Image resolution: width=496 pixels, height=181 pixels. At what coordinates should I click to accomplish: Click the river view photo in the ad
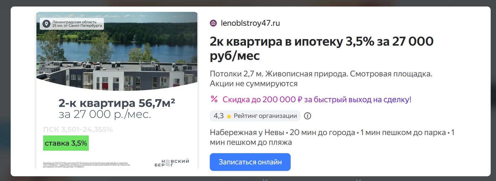click(x=117, y=53)
